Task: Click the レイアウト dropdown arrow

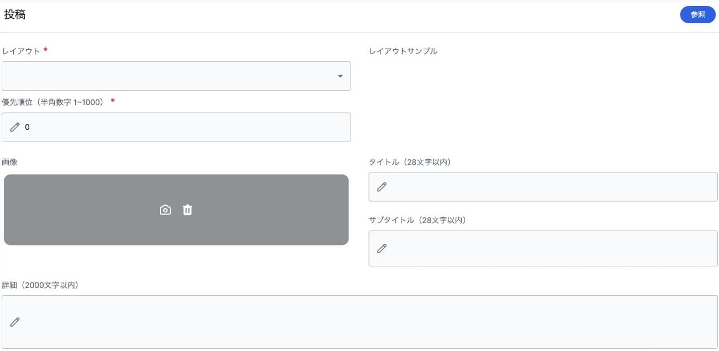Action: pyautogui.click(x=340, y=76)
